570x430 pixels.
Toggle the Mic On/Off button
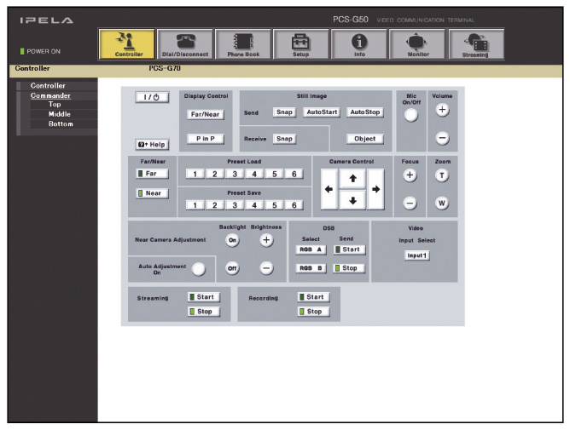(411, 116)
